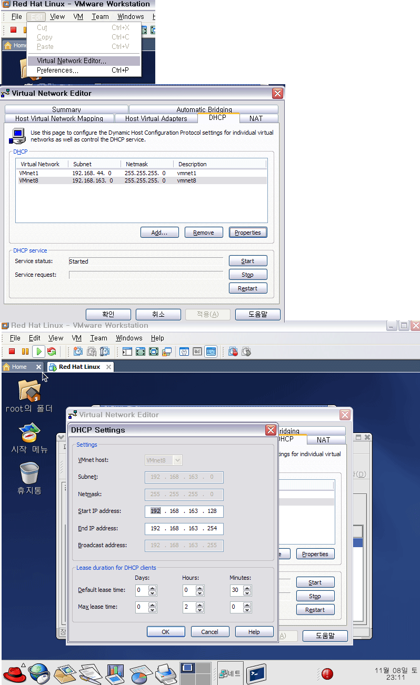Click the orange Suspend toolbar icon
Viewport: 420px width, 685px height.
pos(25,351)
